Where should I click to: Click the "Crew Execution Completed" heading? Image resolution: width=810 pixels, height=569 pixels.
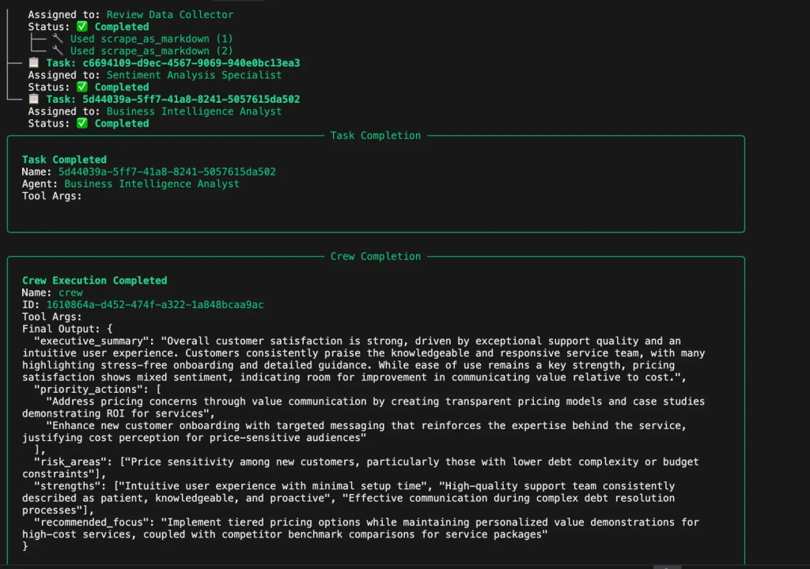pos(94,281)
